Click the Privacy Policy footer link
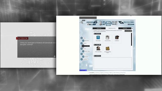This screenshot has height=91, width=162. click(x=123, y=73)
